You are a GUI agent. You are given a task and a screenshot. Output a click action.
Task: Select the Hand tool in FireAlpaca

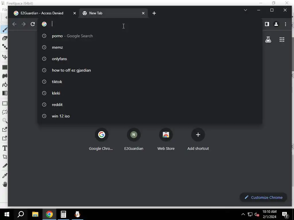[x=5, y=184]
